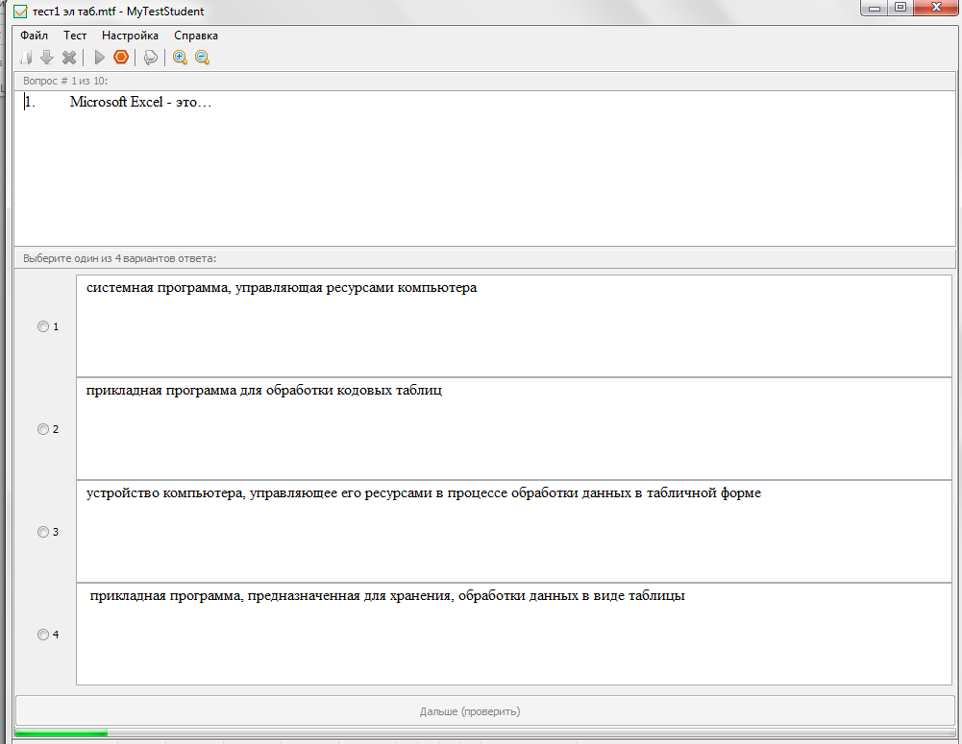This screenshot has height=744, width=962.
Task: Select radio button for answer 3
Action: pos(43,532)
